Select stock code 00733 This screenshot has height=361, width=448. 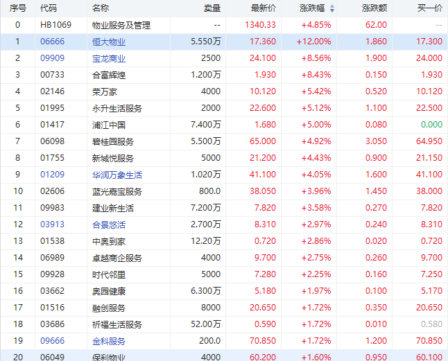(x=52, y=75)
